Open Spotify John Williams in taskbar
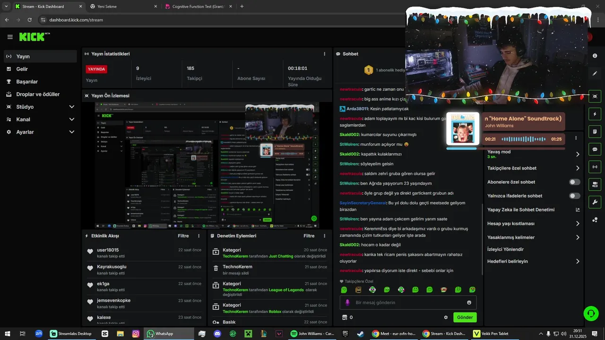Screen dimensions: 605x340 point(312,333)
